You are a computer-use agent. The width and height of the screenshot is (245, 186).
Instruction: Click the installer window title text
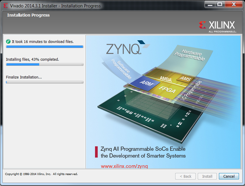click(55, 6)
